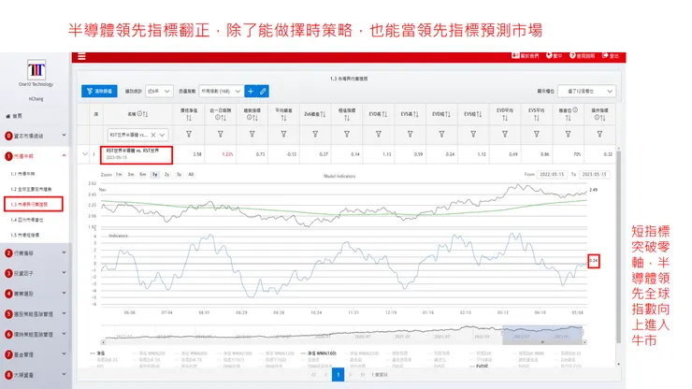This screenshot has height=389, width=692.
Task: Open filter funnel above value 0.14
Action: (347, 135)
